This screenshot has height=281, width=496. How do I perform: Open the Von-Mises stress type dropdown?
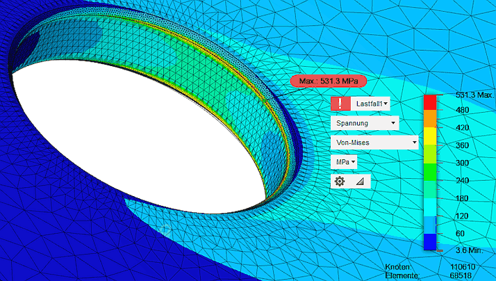tap(374, 143)
